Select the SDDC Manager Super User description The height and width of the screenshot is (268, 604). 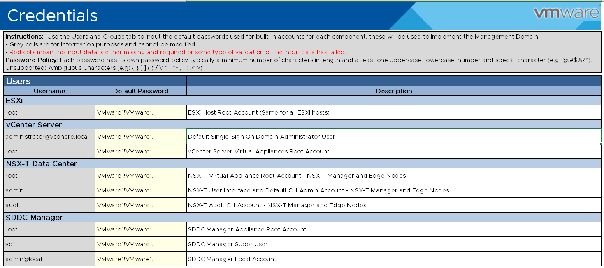click(394, 244)
